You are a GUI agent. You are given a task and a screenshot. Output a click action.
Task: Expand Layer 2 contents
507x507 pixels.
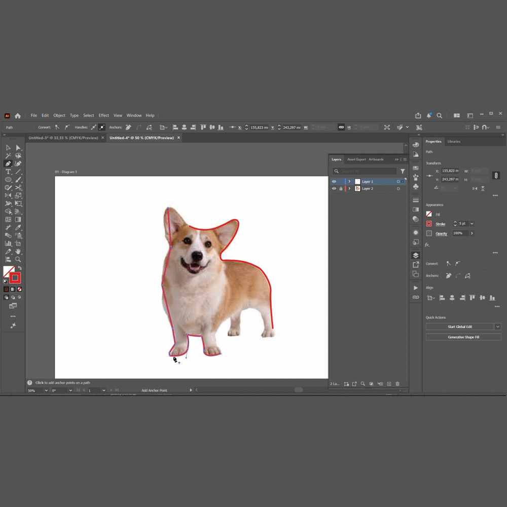pos(349,189)
